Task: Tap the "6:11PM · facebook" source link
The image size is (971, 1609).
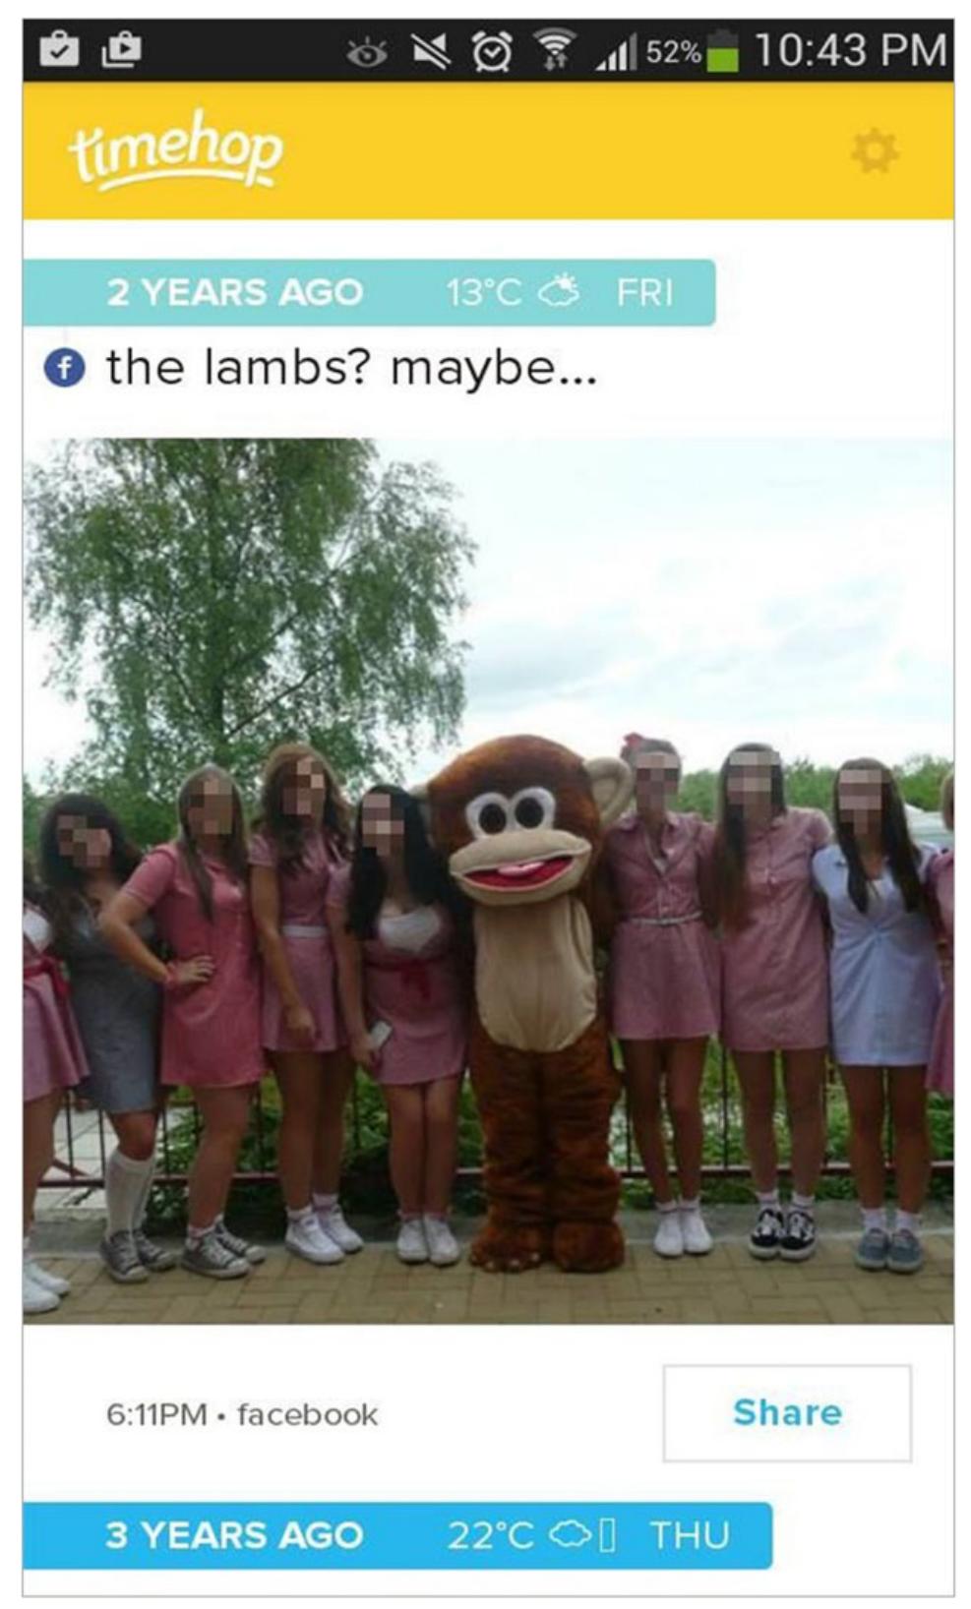Action: [241, 1414]
